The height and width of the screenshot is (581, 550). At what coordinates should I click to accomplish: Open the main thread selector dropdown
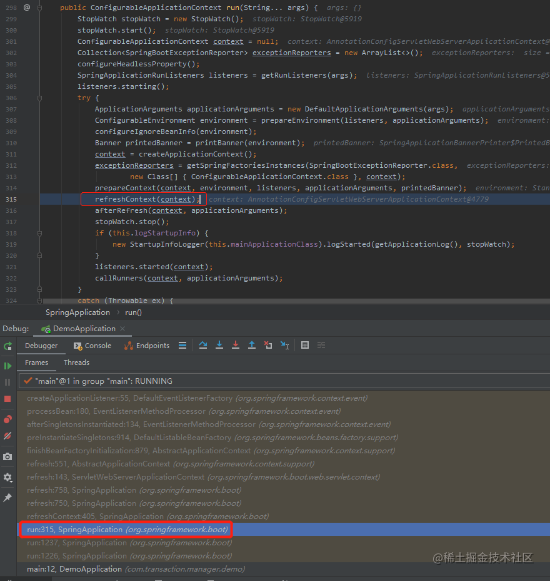point(284,381)
